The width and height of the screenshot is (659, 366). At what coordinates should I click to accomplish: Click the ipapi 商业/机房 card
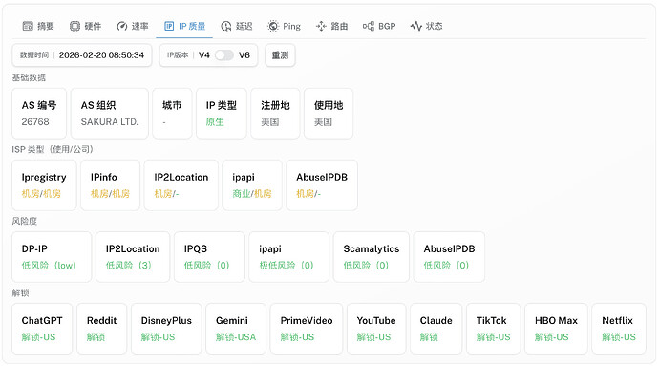pyautogui.click(x=252, y=185)
